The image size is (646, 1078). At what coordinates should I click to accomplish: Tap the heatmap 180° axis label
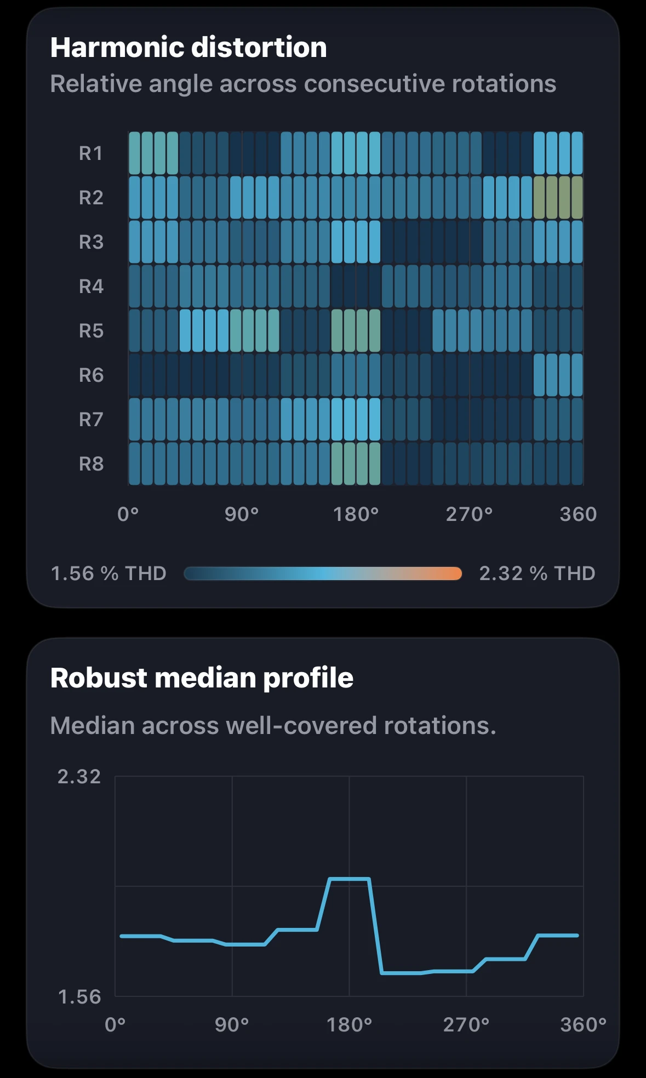(356, 514)
